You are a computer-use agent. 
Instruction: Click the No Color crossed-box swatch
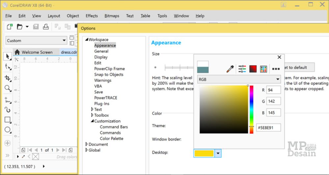point(36,157)
